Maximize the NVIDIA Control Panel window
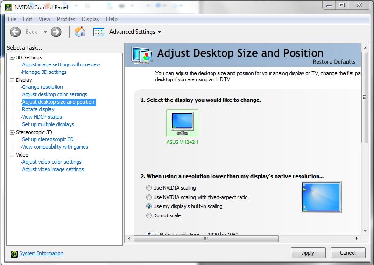The width and height of the screenshot is (374, 265). (x=342, y=5)
